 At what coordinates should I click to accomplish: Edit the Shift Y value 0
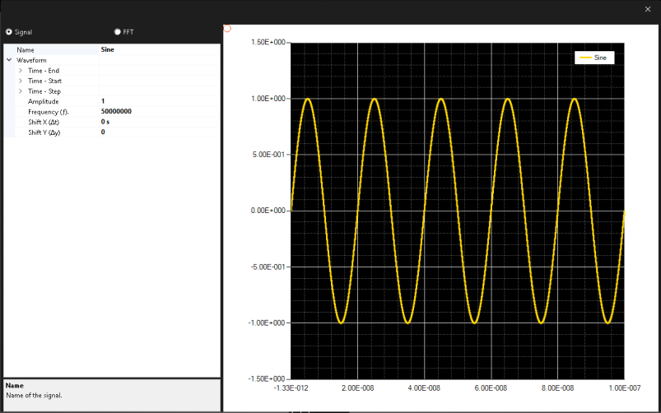pyautogui.click(x=160, y=132)
